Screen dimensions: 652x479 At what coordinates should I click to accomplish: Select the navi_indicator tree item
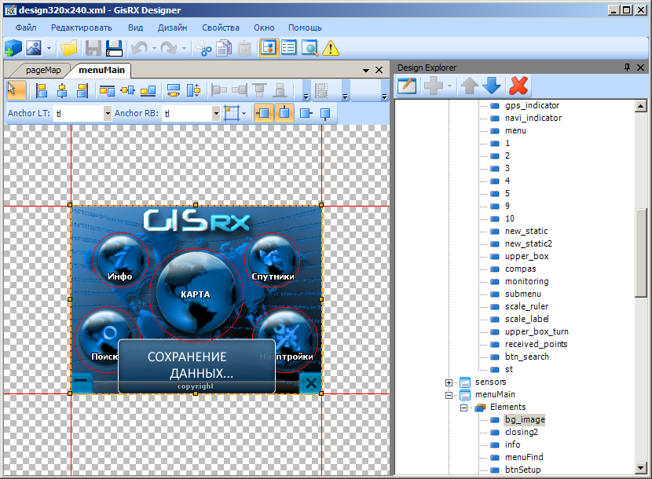click(533, 118)
